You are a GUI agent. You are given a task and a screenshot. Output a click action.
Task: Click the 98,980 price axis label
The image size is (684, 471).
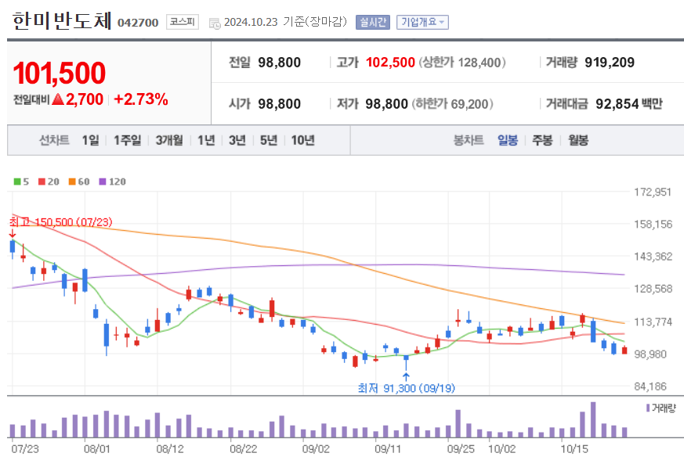click(x=650, y=354)
